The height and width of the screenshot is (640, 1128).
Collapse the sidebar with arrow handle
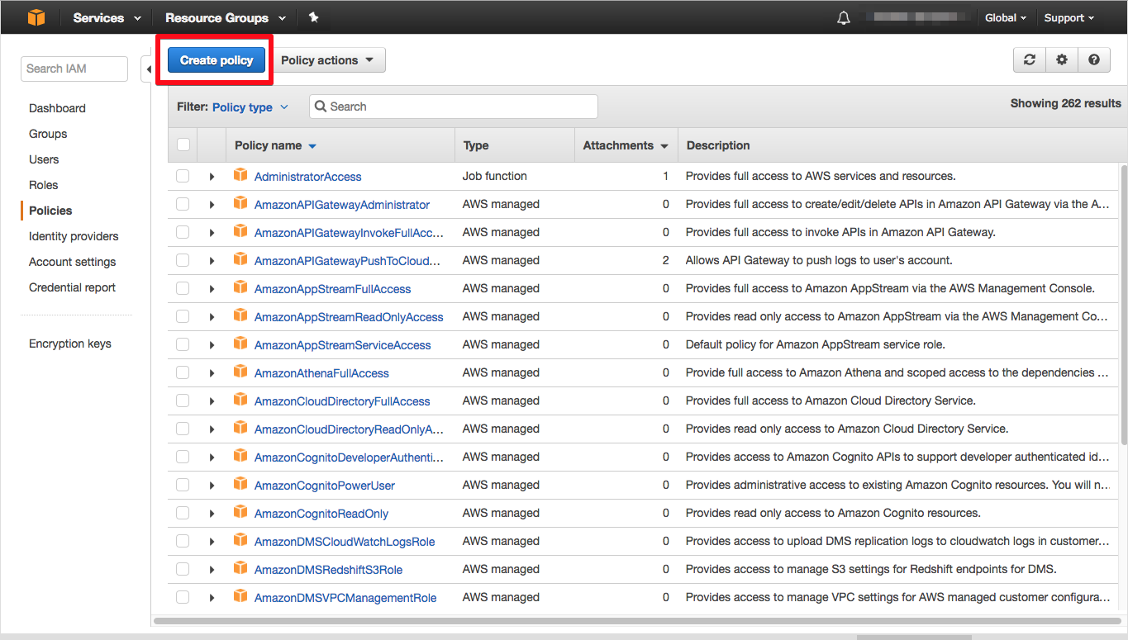coord(148,69)
